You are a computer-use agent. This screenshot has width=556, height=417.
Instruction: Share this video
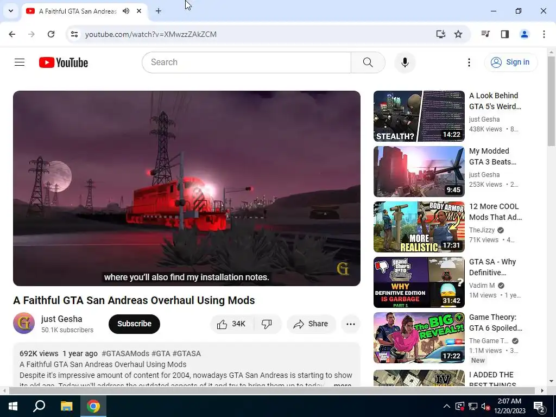(311, 324)
